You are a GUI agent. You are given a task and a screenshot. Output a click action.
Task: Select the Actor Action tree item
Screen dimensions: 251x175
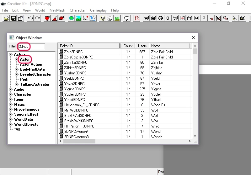click(x=31, y=64)
